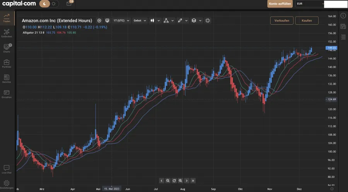Click the change value -0.22 (-0.19%)

coord(95,27)
